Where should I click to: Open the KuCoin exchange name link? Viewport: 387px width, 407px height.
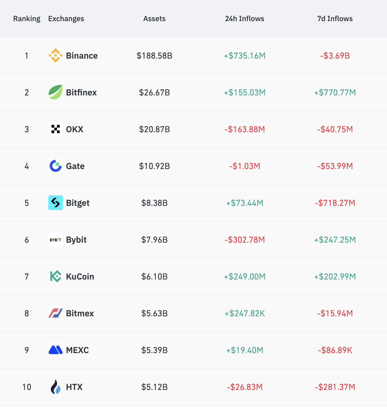(x=80, y=276)
